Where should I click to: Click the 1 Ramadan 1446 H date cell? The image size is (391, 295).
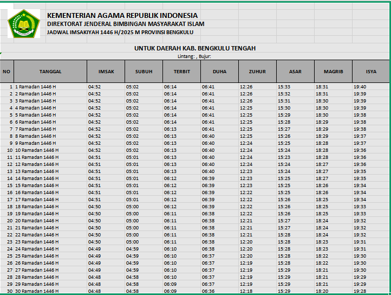click(x=35, y=87)
